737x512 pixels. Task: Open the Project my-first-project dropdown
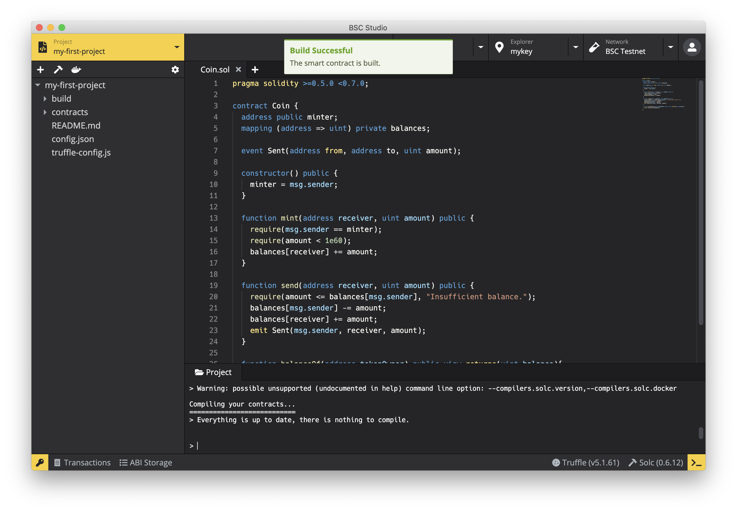(177, 47)
